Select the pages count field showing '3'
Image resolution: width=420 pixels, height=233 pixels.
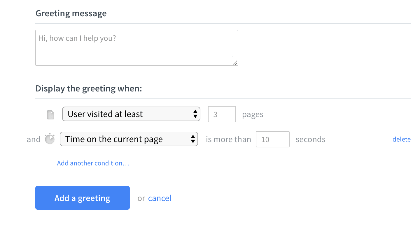(222, 114)
